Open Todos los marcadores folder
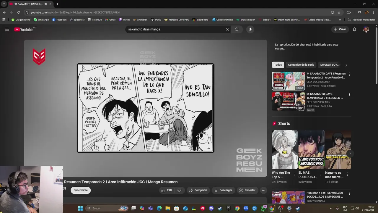The width and height of the screenshot is (378, 213). coord(361,20)
